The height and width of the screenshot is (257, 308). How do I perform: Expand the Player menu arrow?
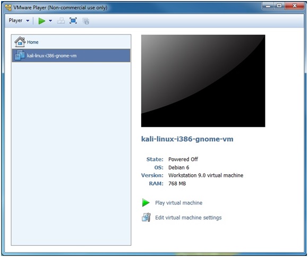28,21
